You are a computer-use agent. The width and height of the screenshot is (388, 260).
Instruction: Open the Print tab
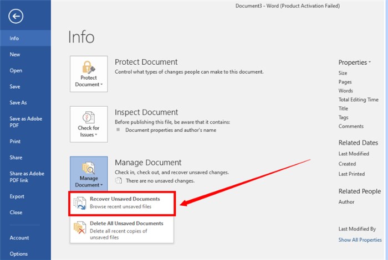25,142
